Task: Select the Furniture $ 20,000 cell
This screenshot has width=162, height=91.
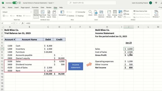Action: pos(48,52)
